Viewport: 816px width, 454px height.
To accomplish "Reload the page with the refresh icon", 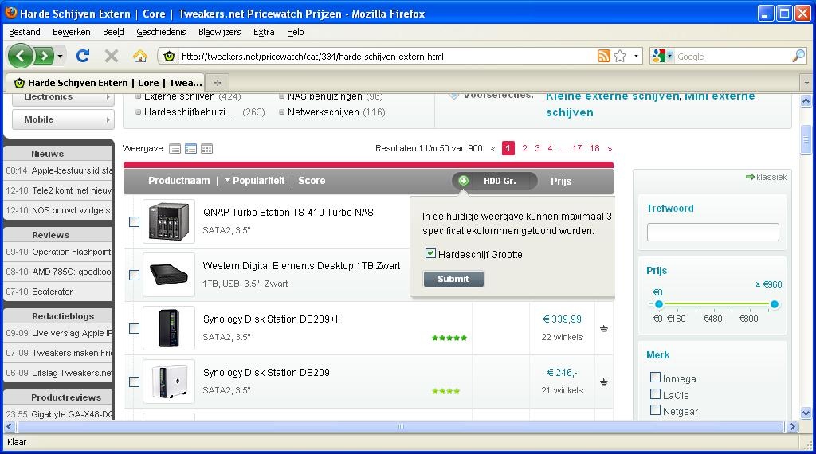I will (x=83, y=56).
